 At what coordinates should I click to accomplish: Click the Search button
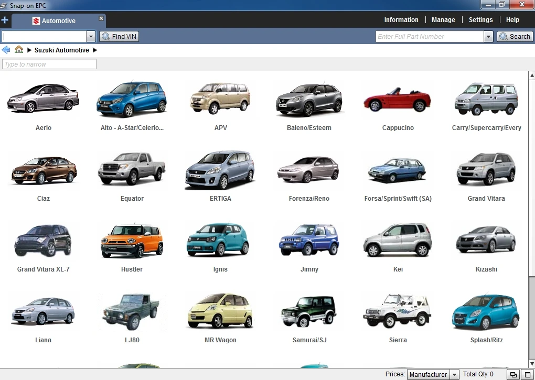515,36
